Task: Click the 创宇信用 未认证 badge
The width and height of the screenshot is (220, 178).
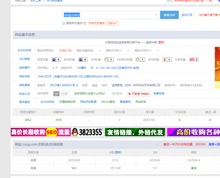Action: pyautogui.click(x=61, y=94)
